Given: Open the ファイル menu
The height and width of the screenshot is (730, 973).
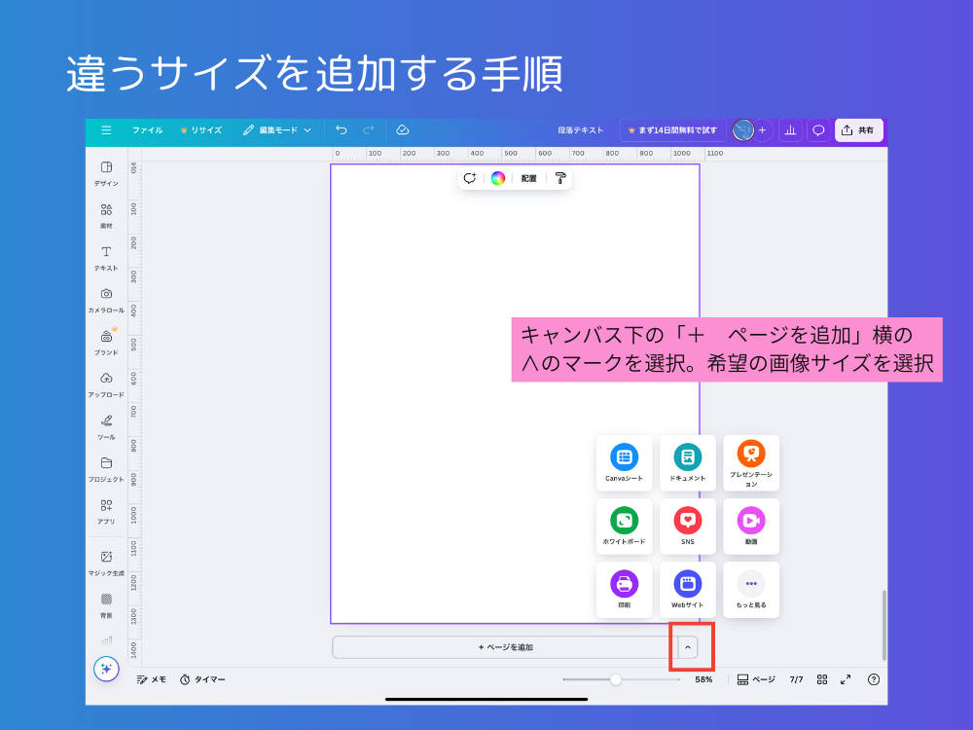Looking at the screenshot, I should point(146,129).
